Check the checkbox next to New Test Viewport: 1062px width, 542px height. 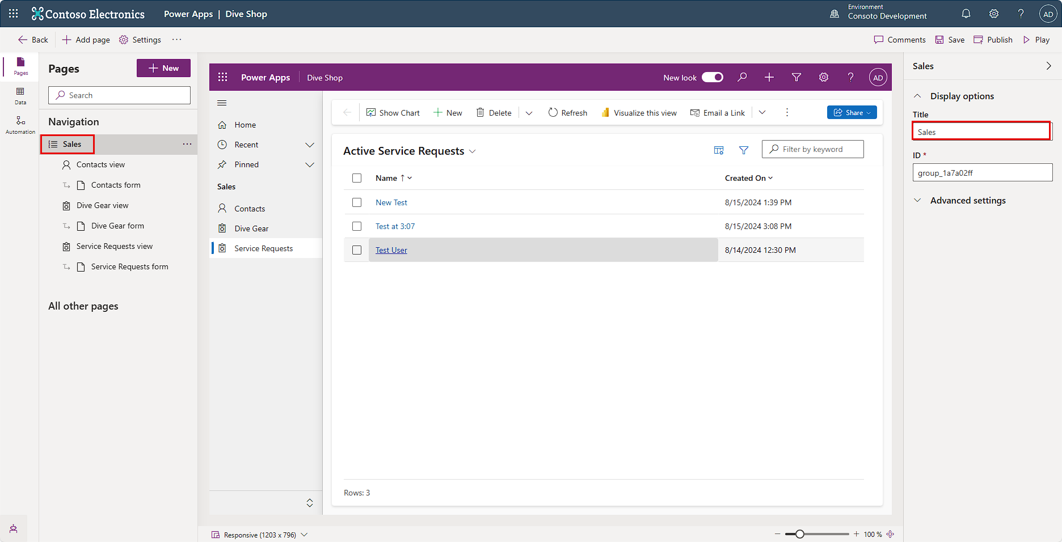click(357, 202)
